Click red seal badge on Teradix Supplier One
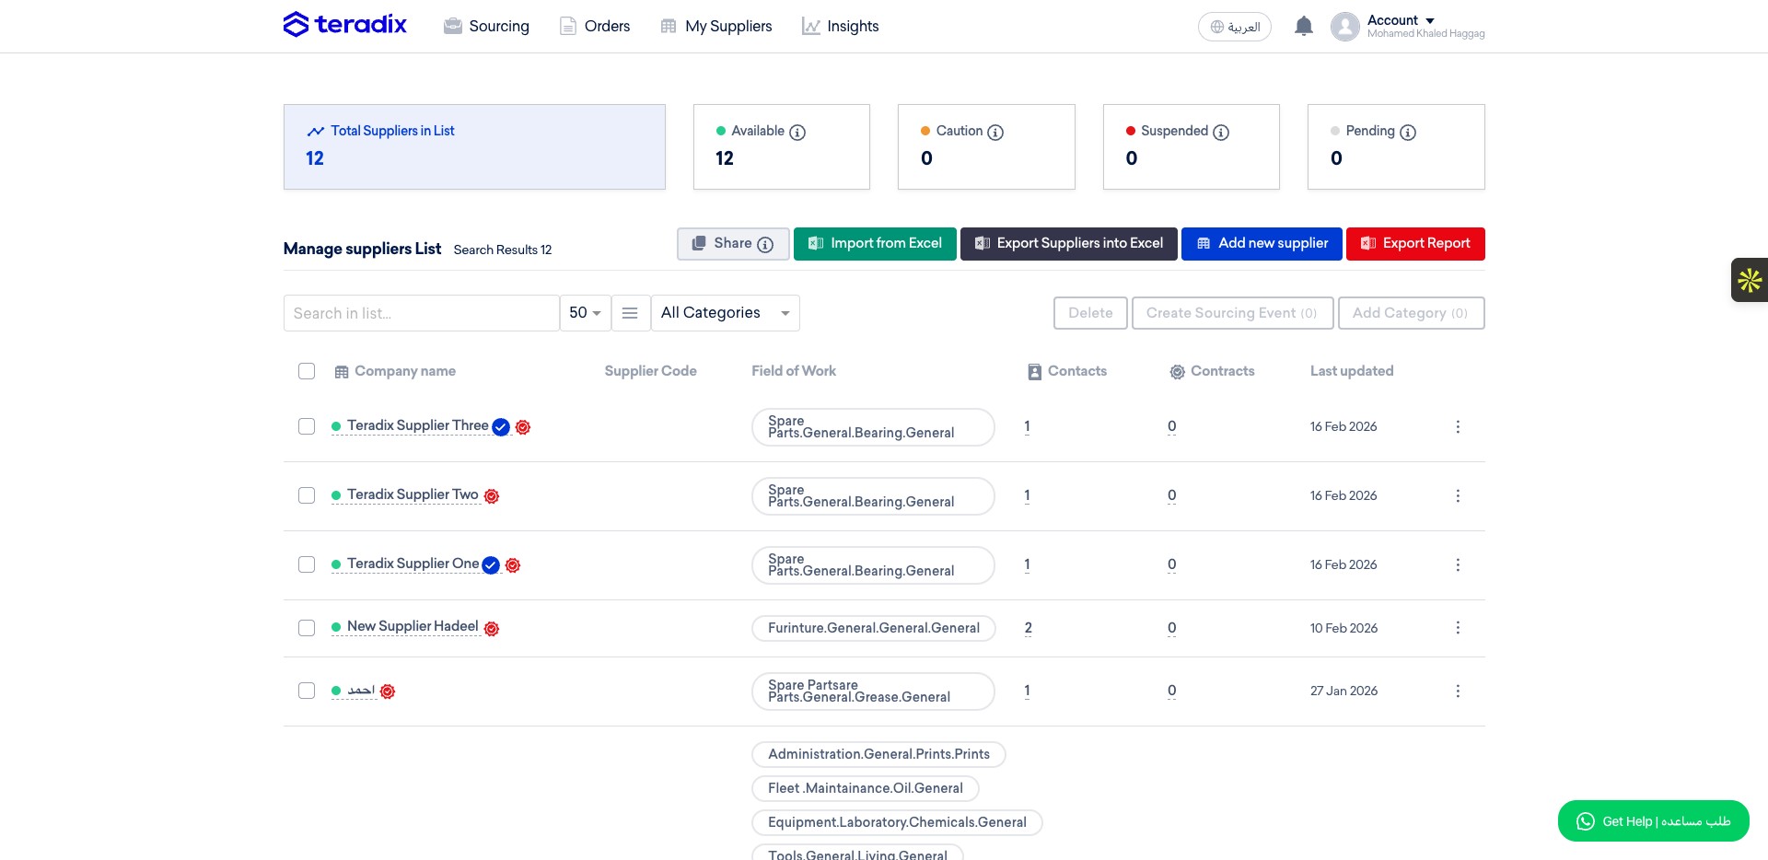Viewport: 1768px width, 860px height. [x=513, y=565]
